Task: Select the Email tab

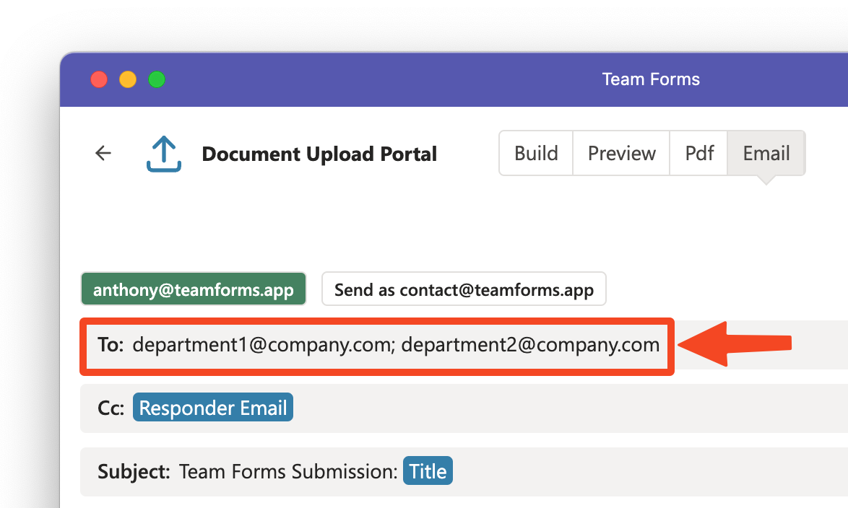Action: [x=766, y=154]
